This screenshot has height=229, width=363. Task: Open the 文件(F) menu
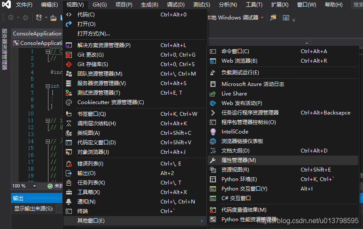(x=24, y=5)
